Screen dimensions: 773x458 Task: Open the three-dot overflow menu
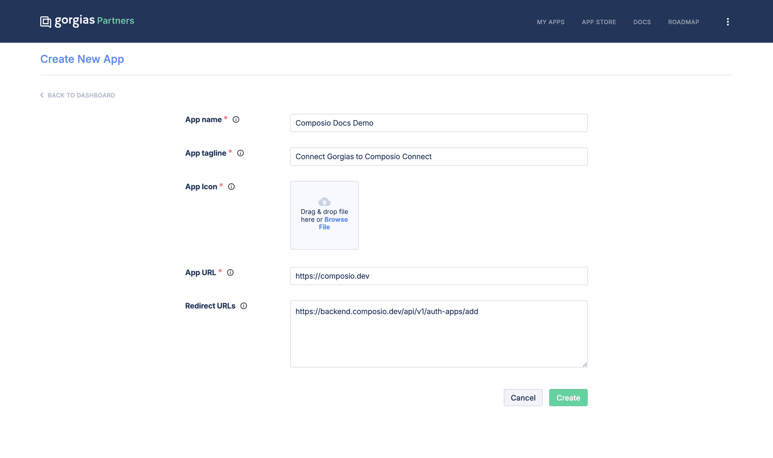point(728,21)
